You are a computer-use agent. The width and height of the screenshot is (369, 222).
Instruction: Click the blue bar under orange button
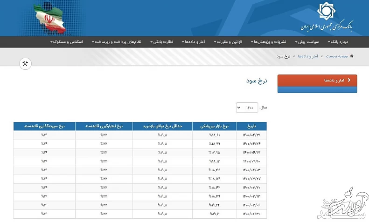[x=317, y=89]
